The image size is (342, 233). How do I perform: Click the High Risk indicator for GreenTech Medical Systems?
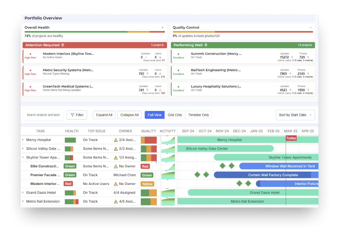coord(30,89)
